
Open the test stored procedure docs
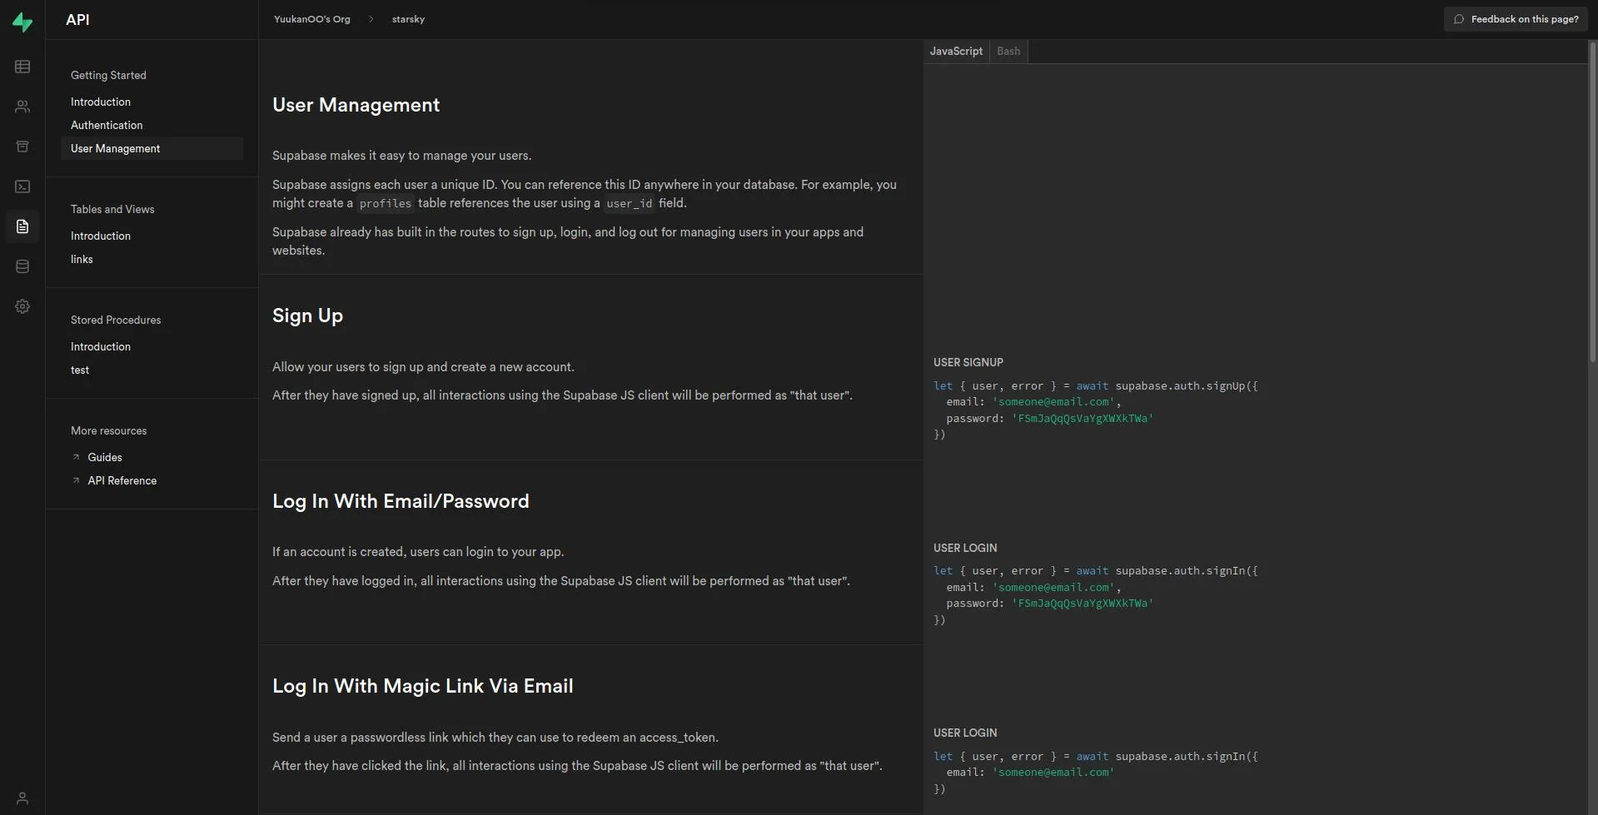point(79,370)
